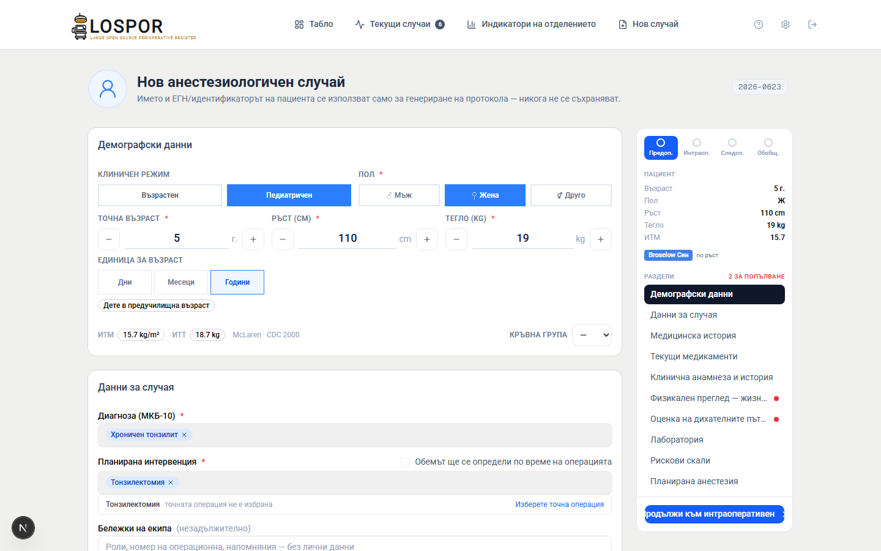Go to Физикален преглед section
This screenshot has height=551, width=881.
pos(715,399)
